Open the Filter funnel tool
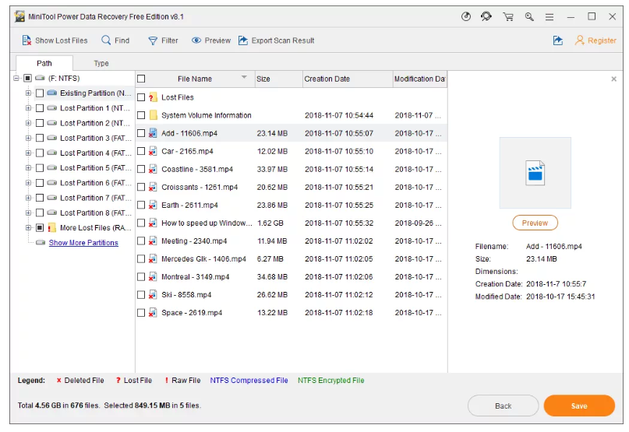Screen dimensions: 629x432 (163, 40)
